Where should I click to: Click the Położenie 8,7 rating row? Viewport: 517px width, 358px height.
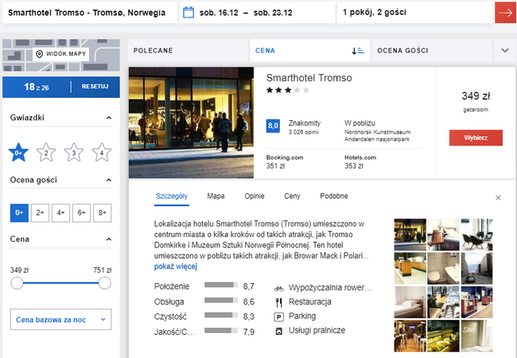coord(204,286)
